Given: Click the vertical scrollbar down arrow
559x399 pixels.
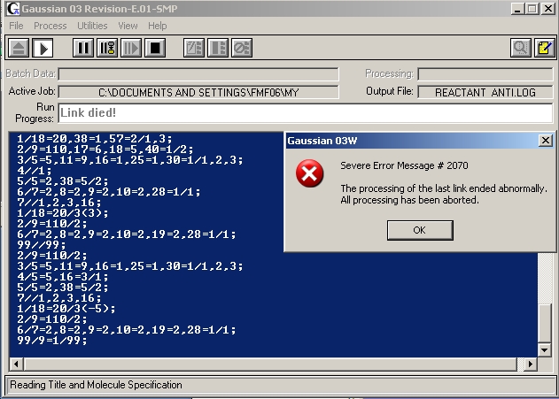Looking at the screenshot, I should point(545,349).
